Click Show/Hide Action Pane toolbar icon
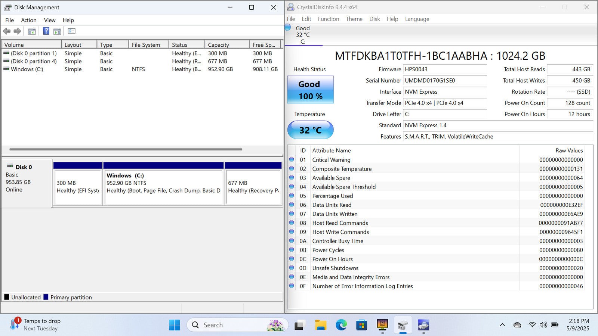598x336 pixels. pyautogui.click(x=57, y=31)
